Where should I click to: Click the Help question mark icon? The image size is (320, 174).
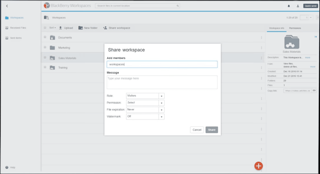[x=7, y=168]
